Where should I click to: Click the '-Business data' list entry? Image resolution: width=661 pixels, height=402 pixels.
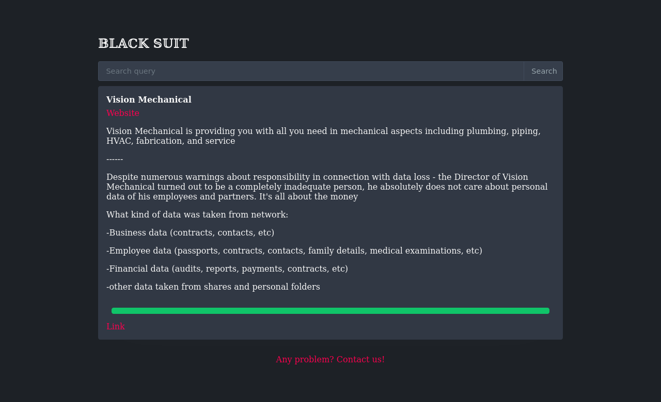pyautogui.click(x=190, y=233)
